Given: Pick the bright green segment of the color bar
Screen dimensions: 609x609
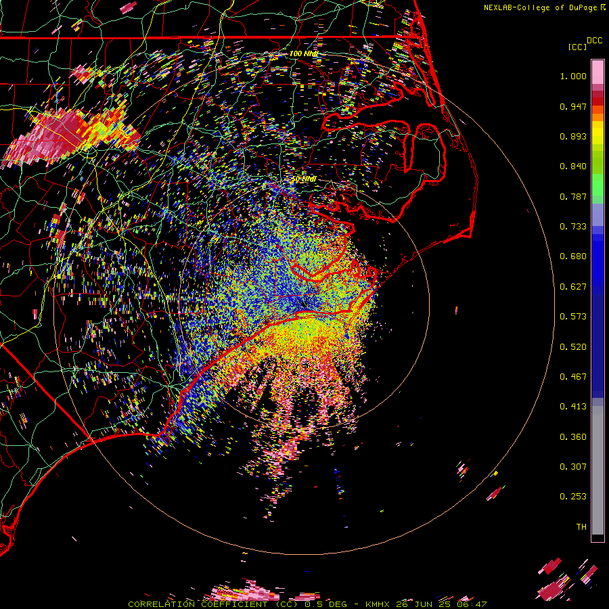Looking at the screenshot, I should 597,184.
